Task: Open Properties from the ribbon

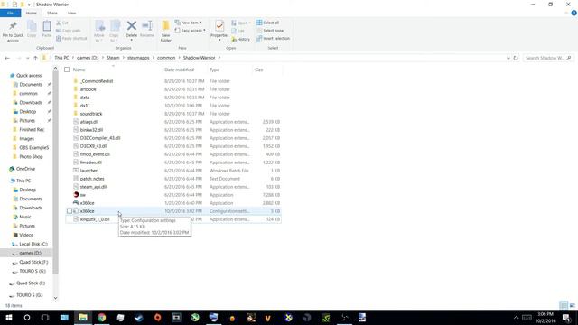Action: (219, 29)
